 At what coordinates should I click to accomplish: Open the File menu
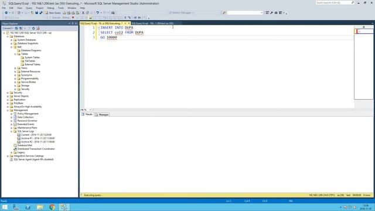tap(4, 8)
